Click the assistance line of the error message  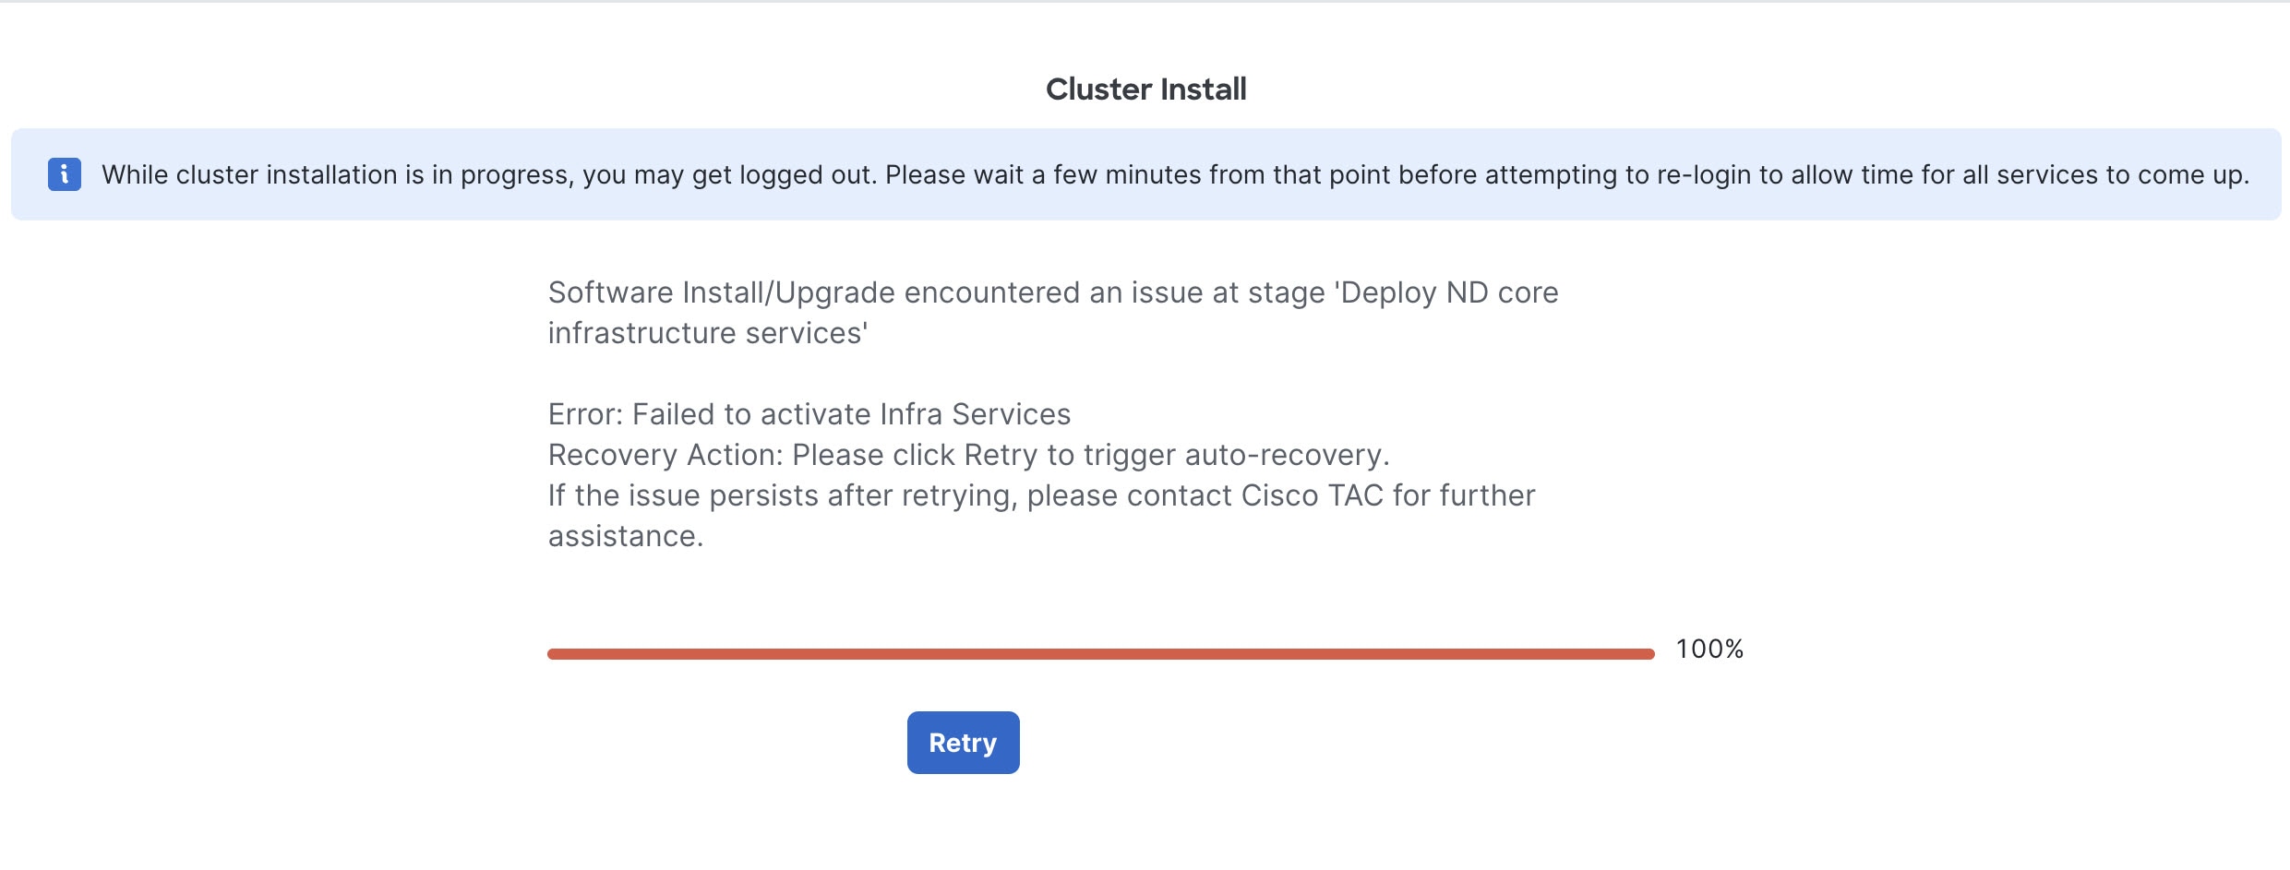626,535
